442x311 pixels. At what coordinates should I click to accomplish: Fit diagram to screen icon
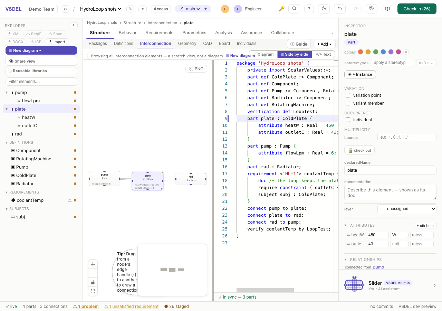coord(93,291)
